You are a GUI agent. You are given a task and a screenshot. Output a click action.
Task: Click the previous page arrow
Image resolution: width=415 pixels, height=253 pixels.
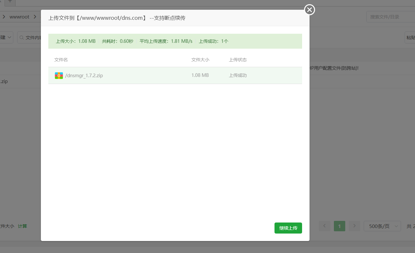click(x=324, y=226)
